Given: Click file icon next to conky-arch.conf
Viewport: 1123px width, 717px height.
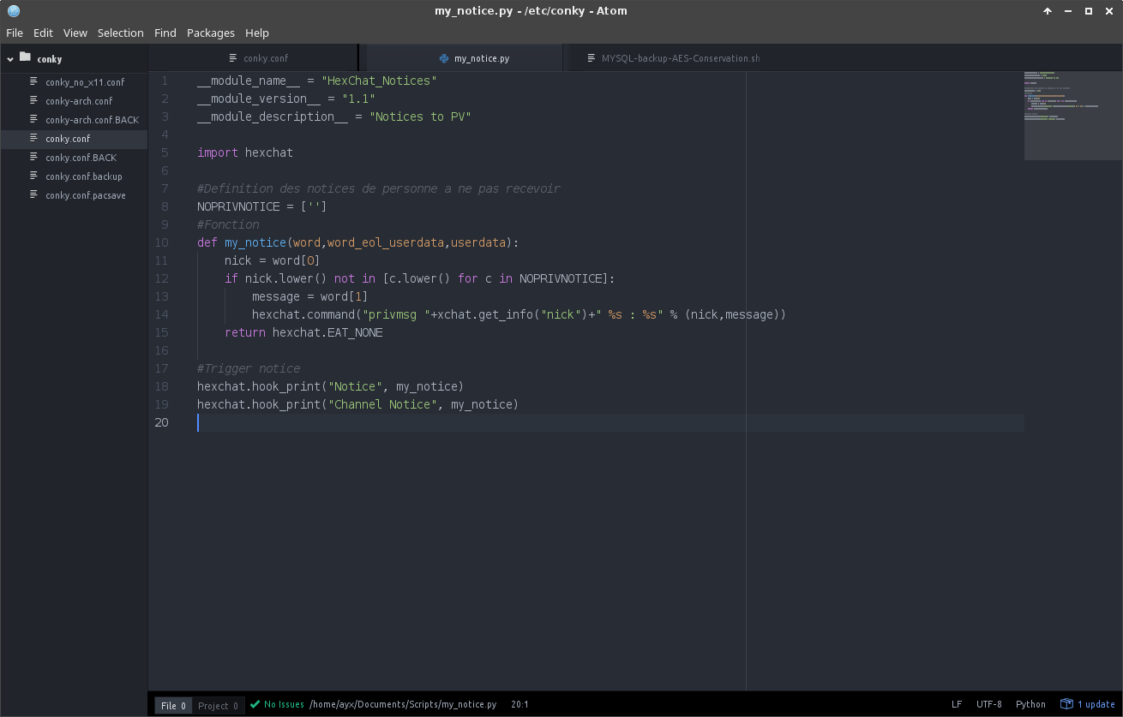Looking at the screenshot, I should [34, 100].
